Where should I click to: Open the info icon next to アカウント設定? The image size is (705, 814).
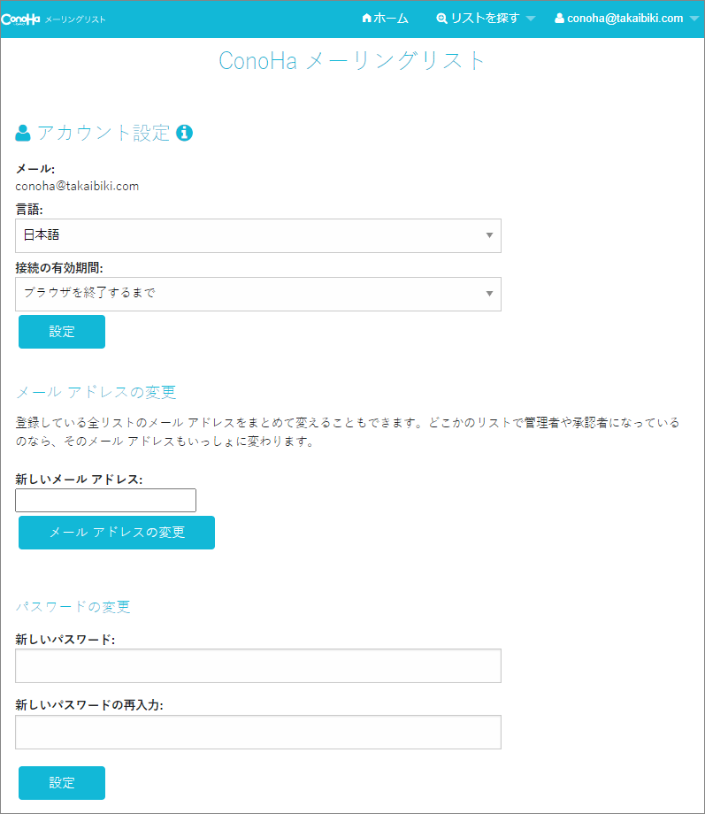pyautogui.click(x=184, y=133)
